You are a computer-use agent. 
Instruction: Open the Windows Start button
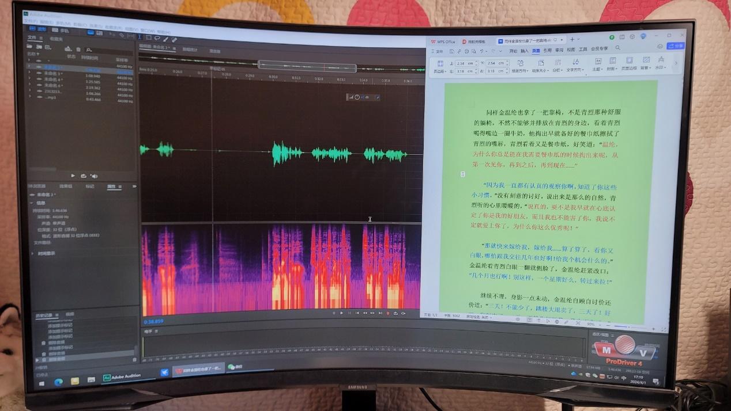pyautogui.click(x=42, y=384)
